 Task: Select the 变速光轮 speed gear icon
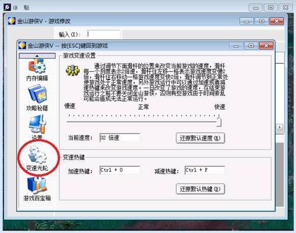pos(37,159)
